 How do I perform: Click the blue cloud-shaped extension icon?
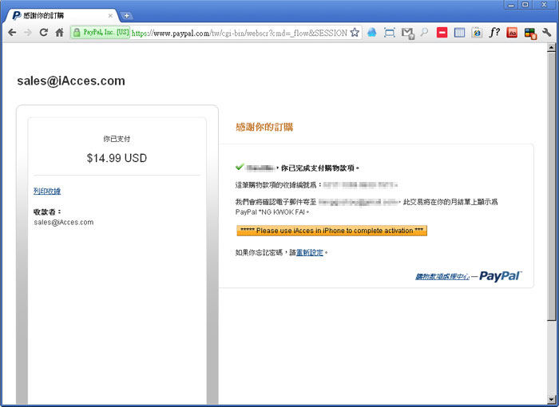(372, 33)
